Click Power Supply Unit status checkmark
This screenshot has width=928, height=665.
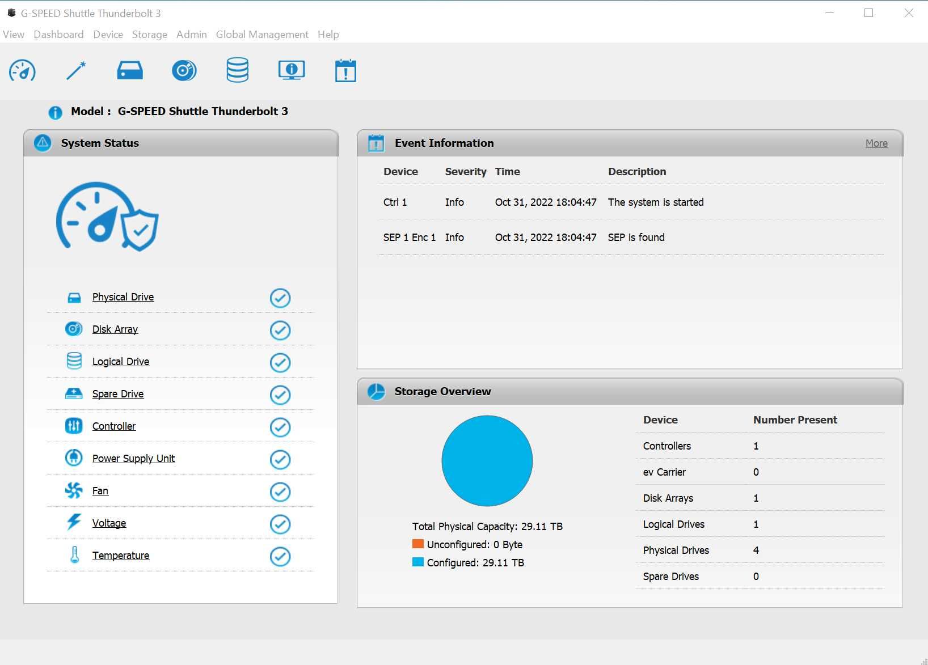(x=280, y=459)
